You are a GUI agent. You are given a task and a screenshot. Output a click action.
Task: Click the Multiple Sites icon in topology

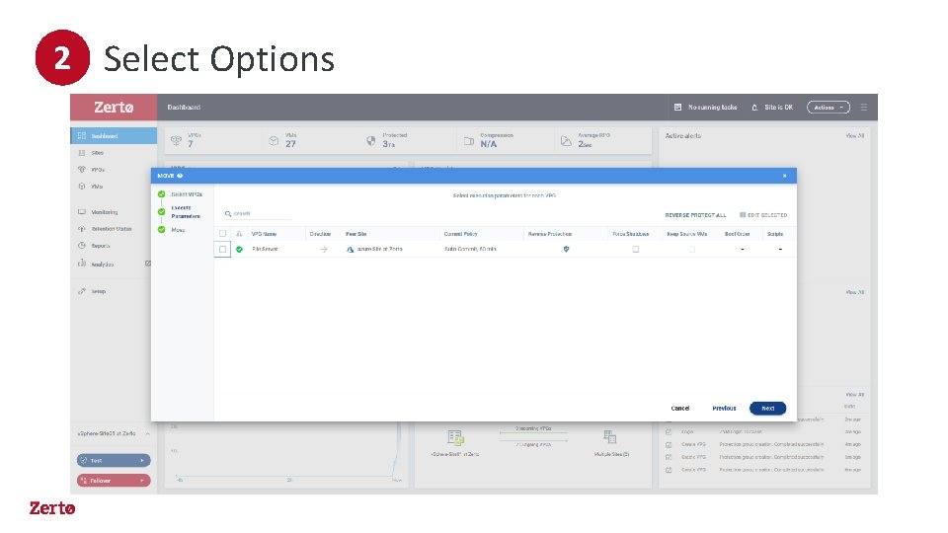point(610,436)
